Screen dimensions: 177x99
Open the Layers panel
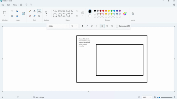(x=133, y=13)
